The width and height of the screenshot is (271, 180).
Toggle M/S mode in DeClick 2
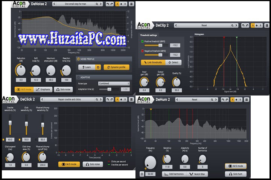69,164
